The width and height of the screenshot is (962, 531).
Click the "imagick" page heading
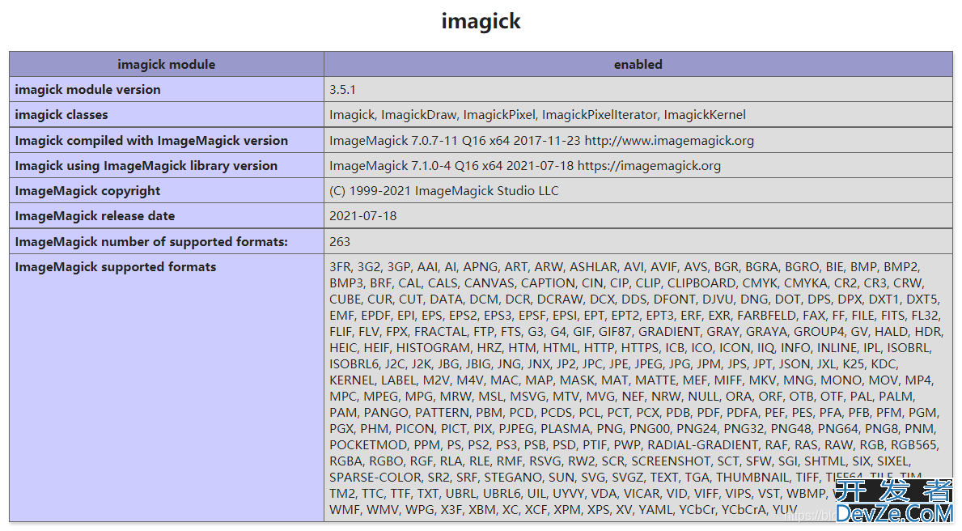point(481,22)
